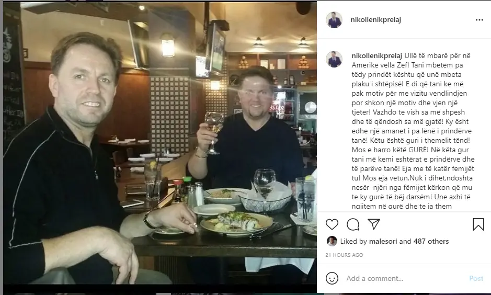Click the avatar beside the caption

click(x=334, y=59)
